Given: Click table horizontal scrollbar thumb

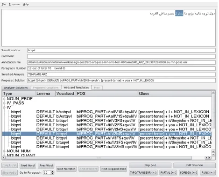Looking at the screenshot, I should [99, 158].
